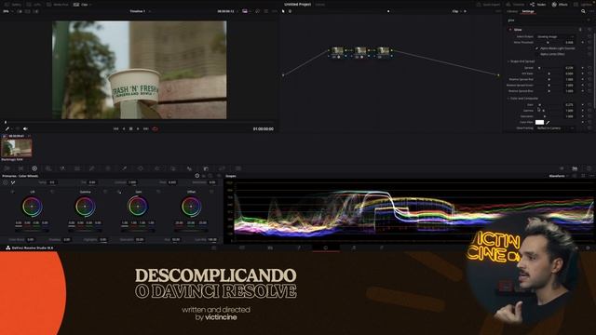Open the LUTs panel in top bar
Image resolution: width=596 pixels, height=335 pixels.
34,5
